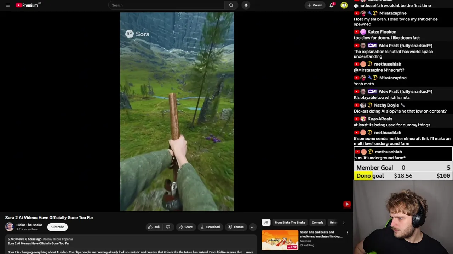Open the #openai hashtag link
453x254 pixels.
click(67, 239)
